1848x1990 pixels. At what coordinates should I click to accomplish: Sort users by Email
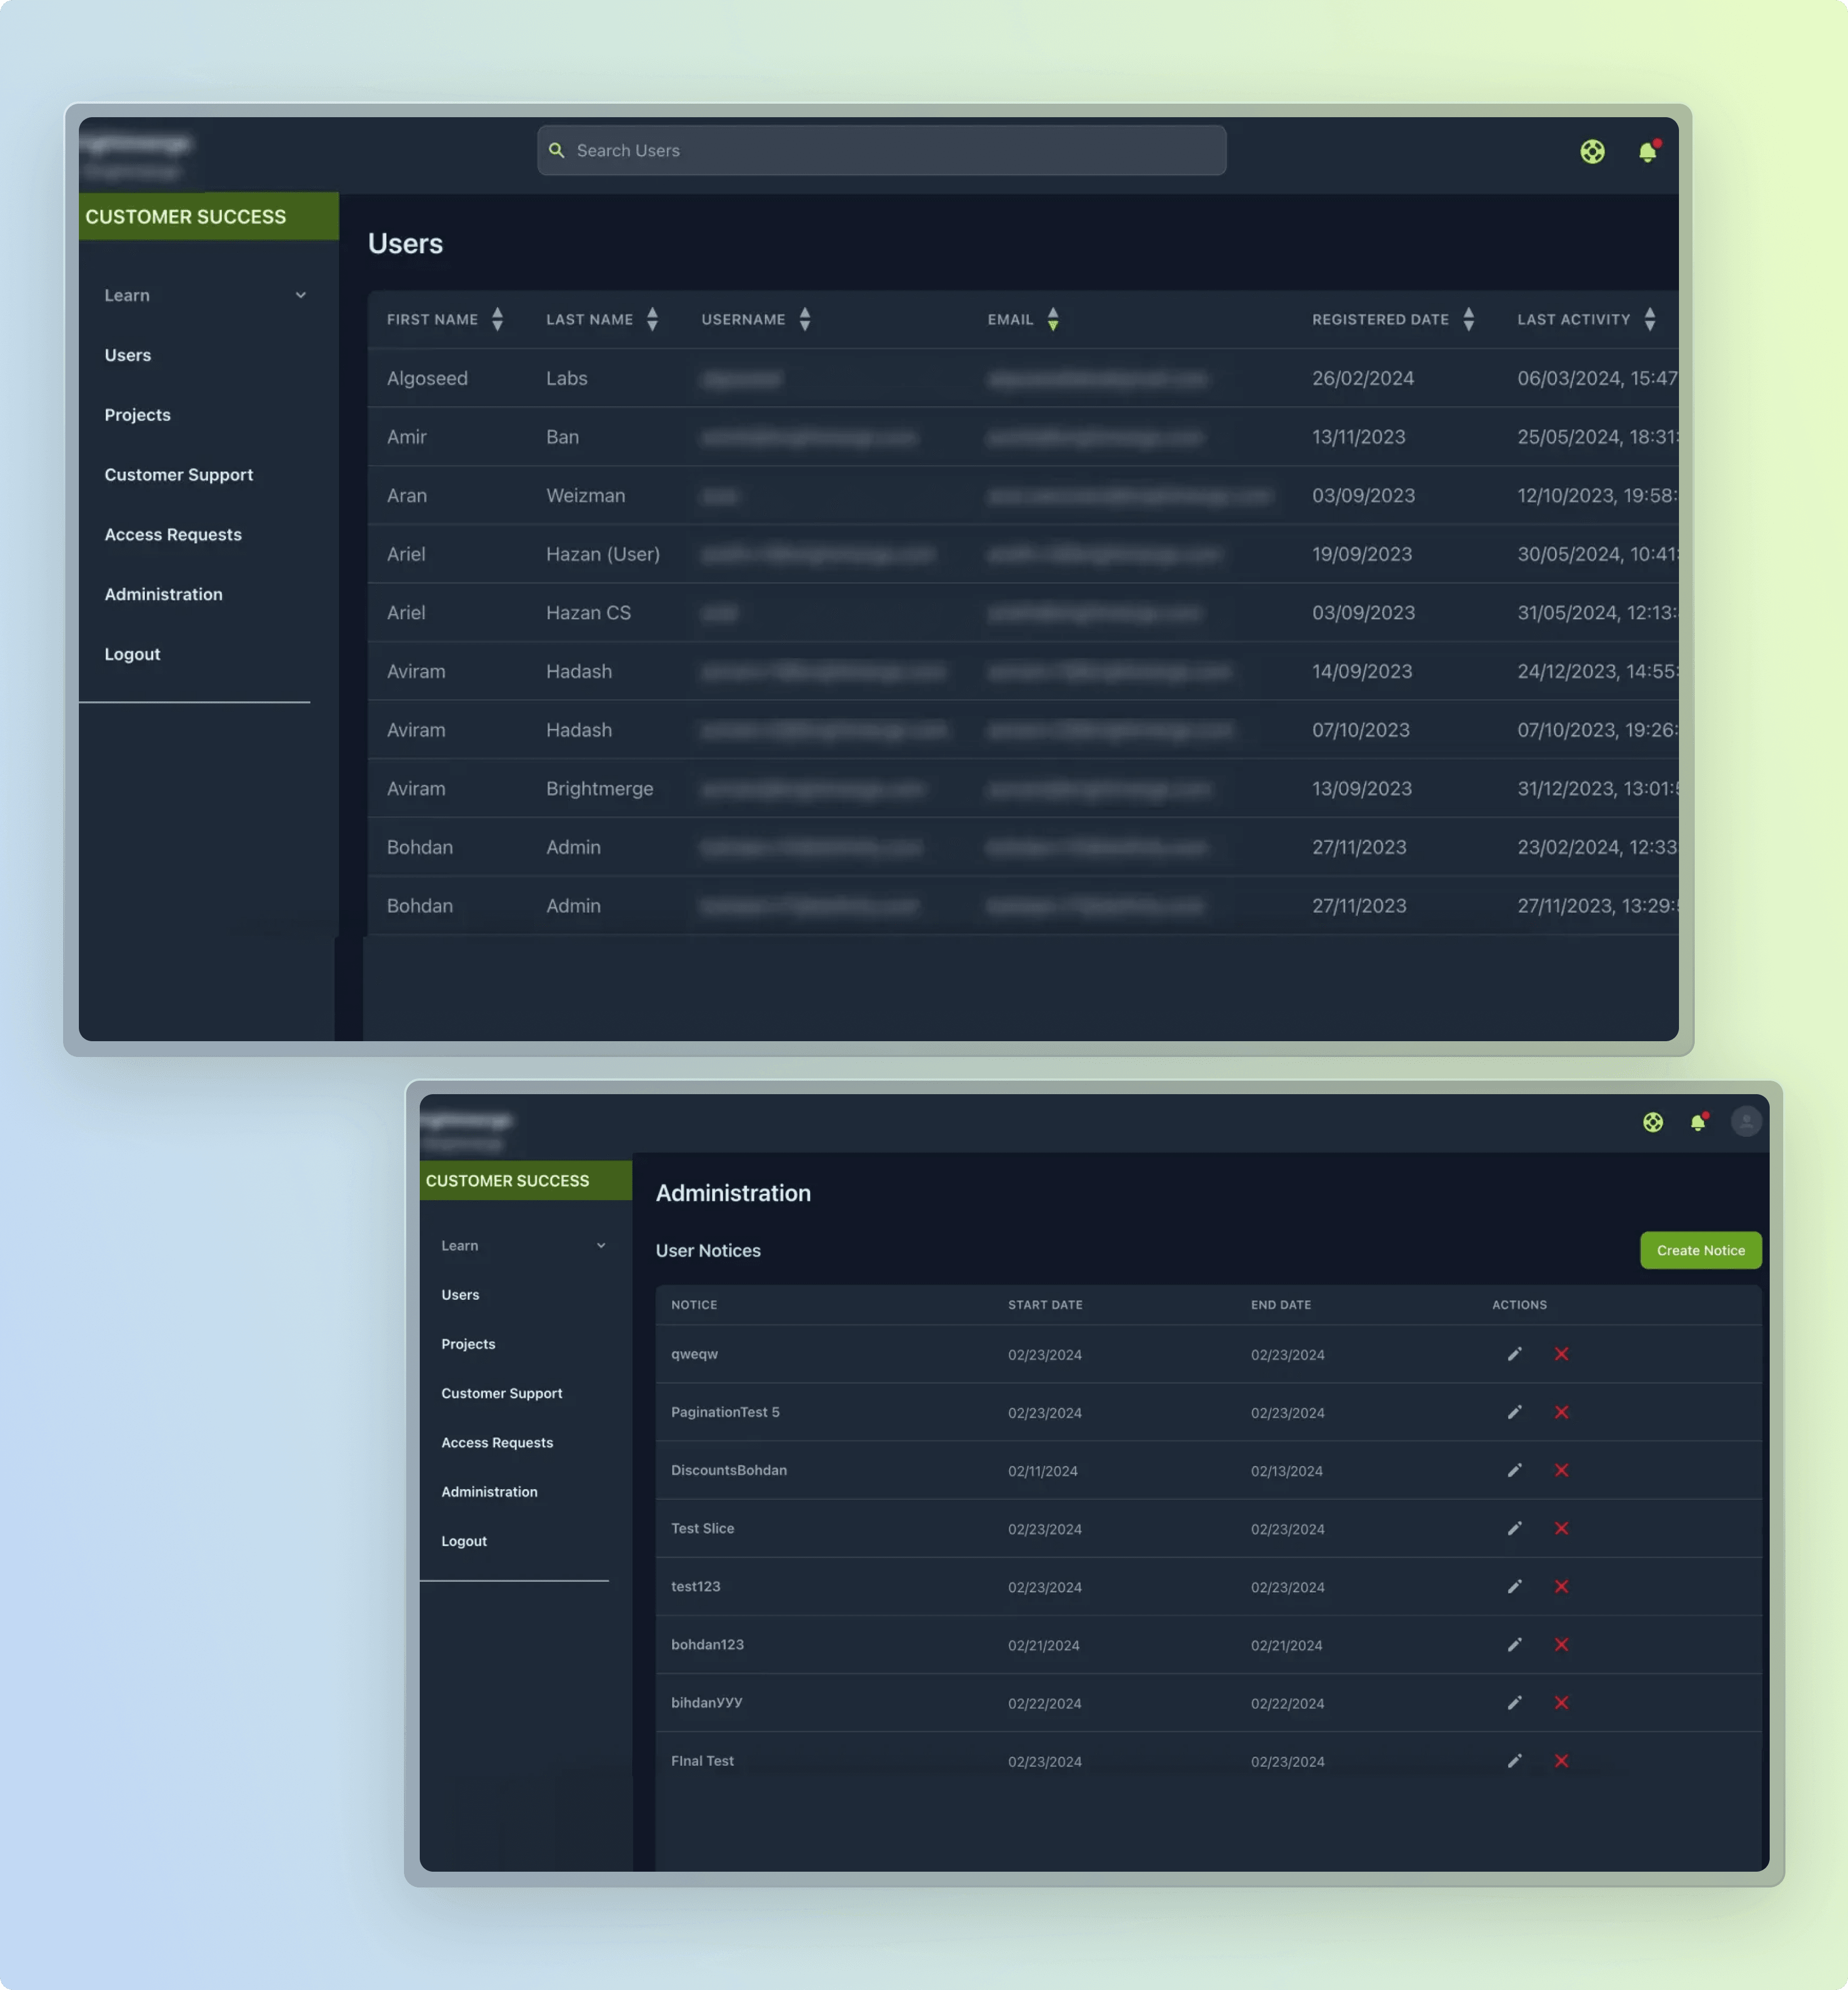click(x=1052, y=319)
